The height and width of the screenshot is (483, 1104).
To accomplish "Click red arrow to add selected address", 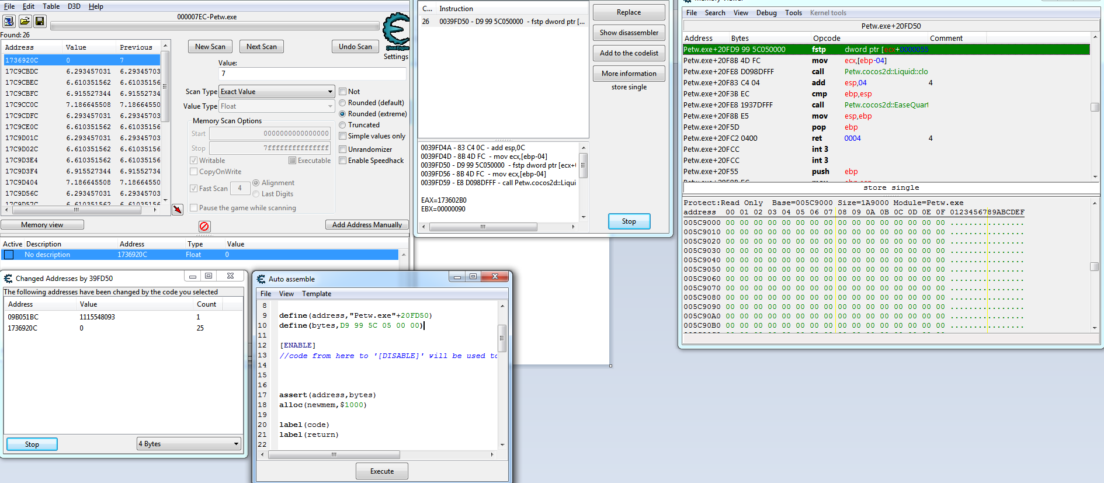I will (x=178, y=209).
